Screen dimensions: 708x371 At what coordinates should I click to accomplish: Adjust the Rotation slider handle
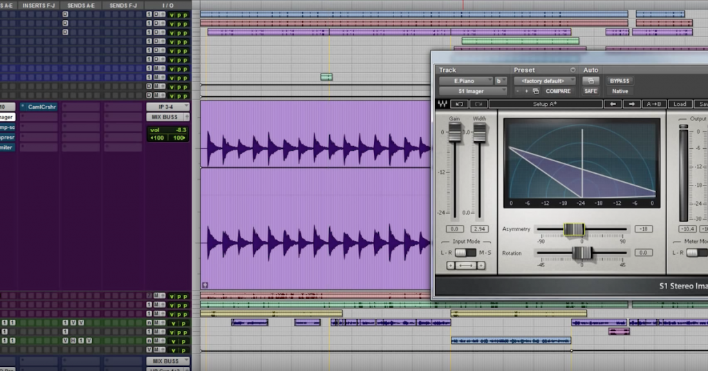(x=582, y=253)
